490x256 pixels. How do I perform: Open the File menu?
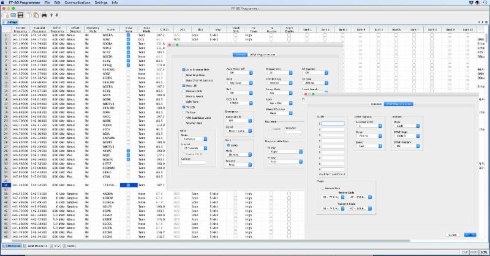click(47, 2)
